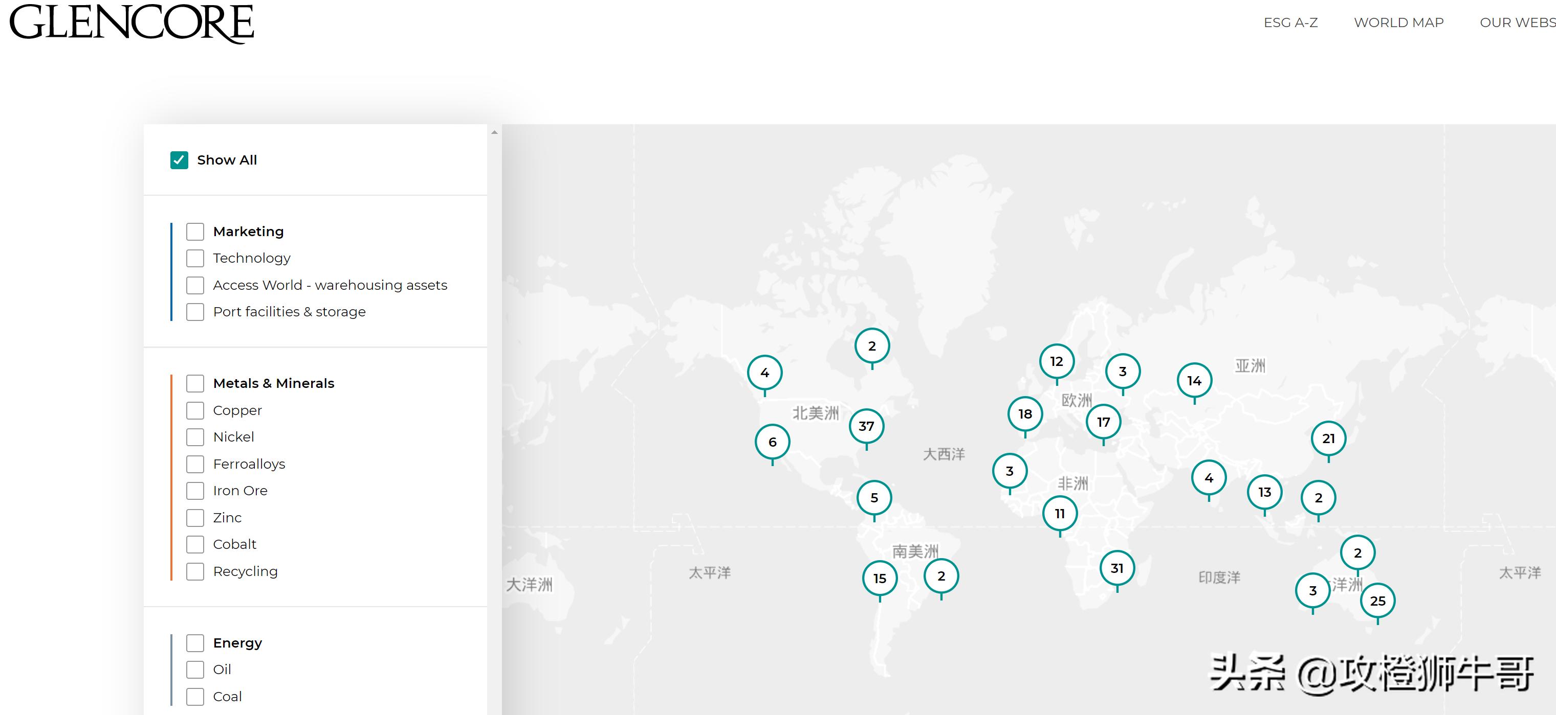1556x715 pixels.
Task: Enable the Marketing checkbox
Action: [x=195, y=232]
